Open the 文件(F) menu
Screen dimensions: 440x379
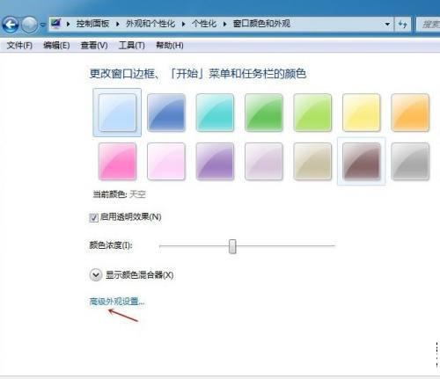click(x=19, y=46)
